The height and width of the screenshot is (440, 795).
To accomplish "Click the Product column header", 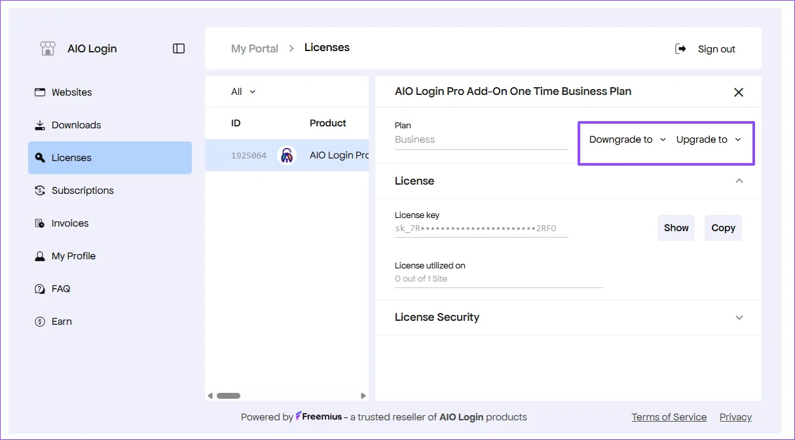I will coord(328,123).
